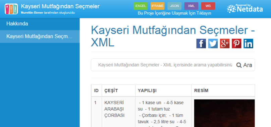The image size is (271, 127).
Task: Click the kitchen utensils project logo
Action: pyautogui.click(x=11, y=9)
